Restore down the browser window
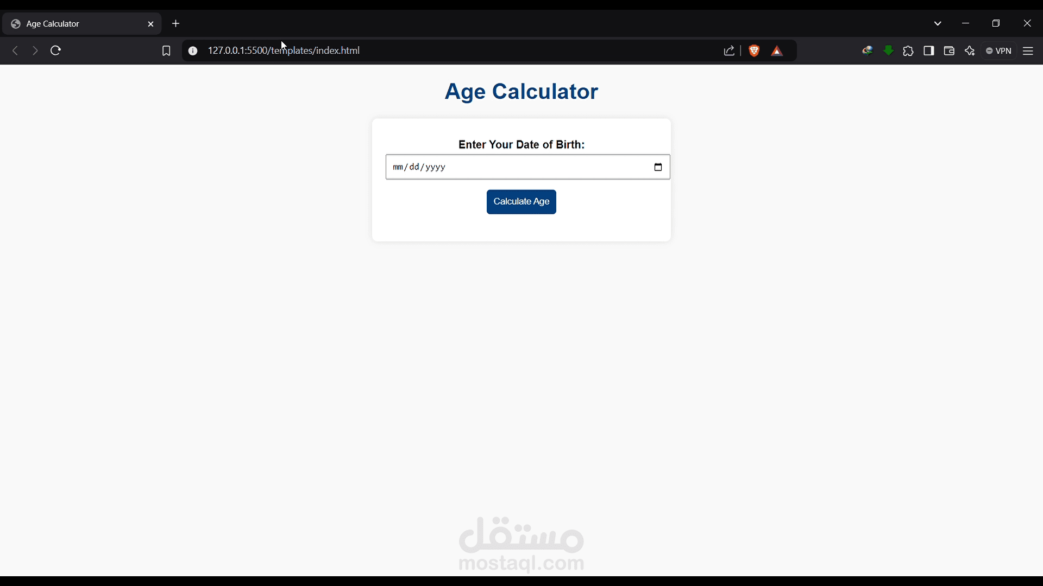The height and width of the screenshot is (586, 1043). click(996, 23)
